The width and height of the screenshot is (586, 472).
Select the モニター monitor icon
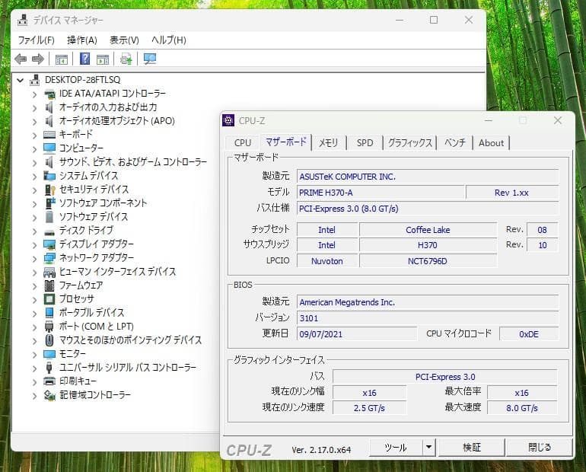coord(49,354)
